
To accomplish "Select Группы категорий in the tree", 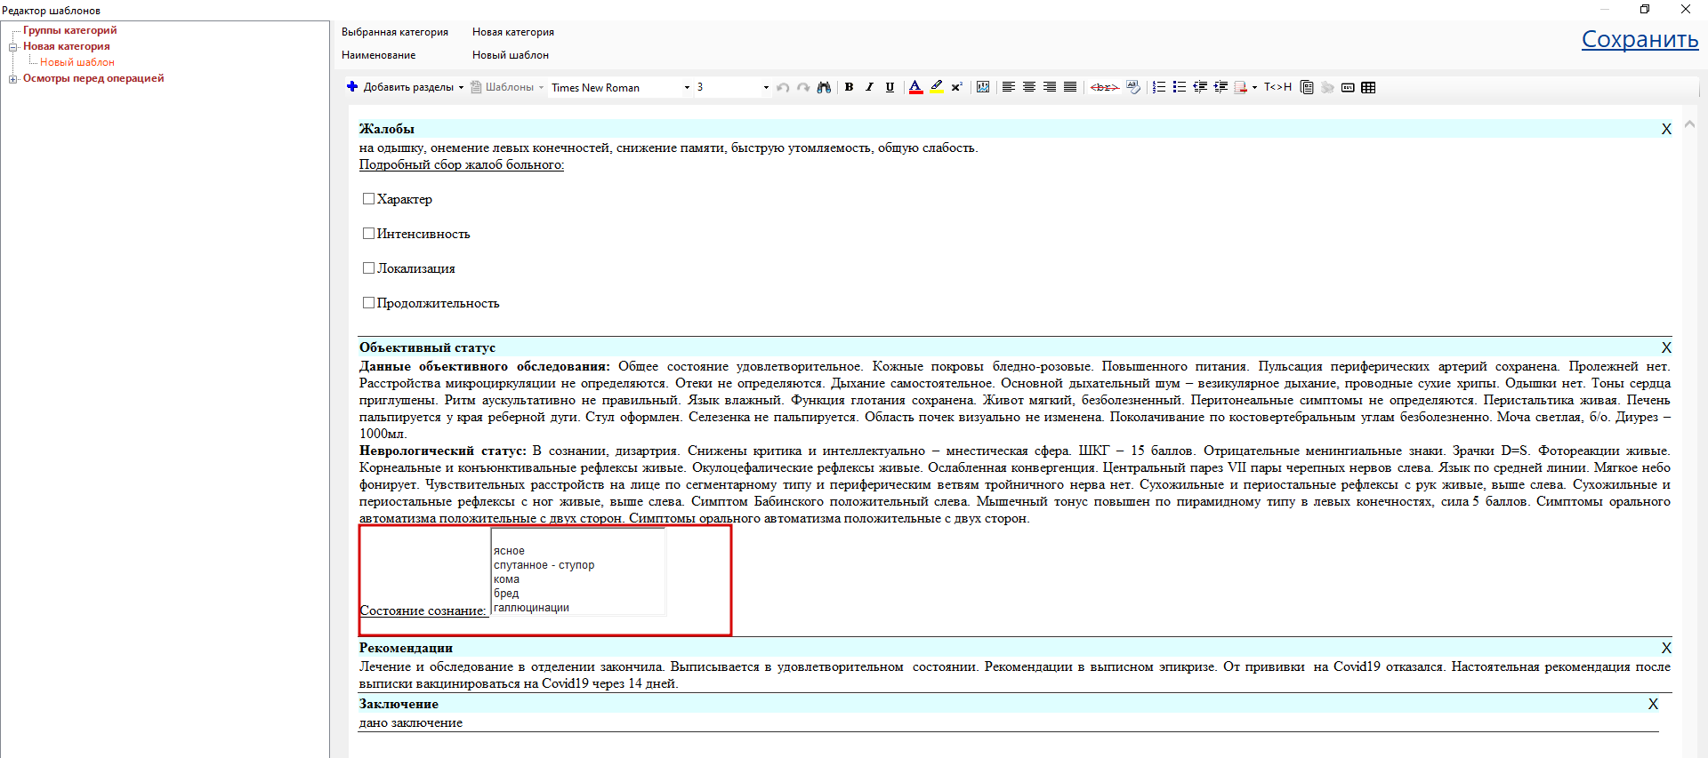I will point(70,30).
